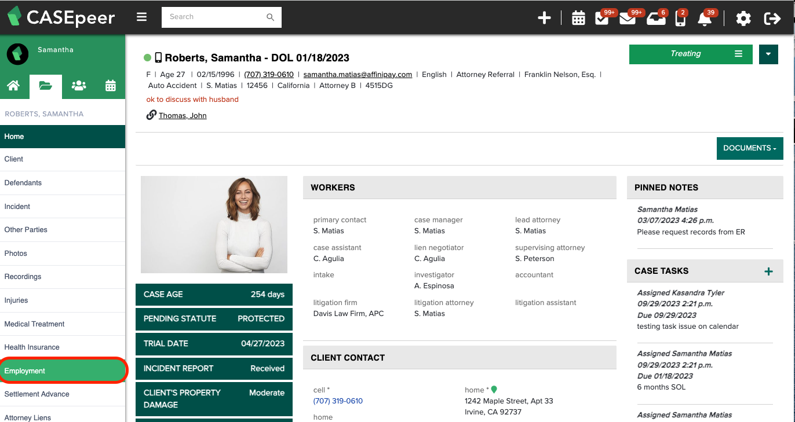Select the contacts people icon in sidebar
This screenshot has height=422, width=795.
[x=78, y=85]
